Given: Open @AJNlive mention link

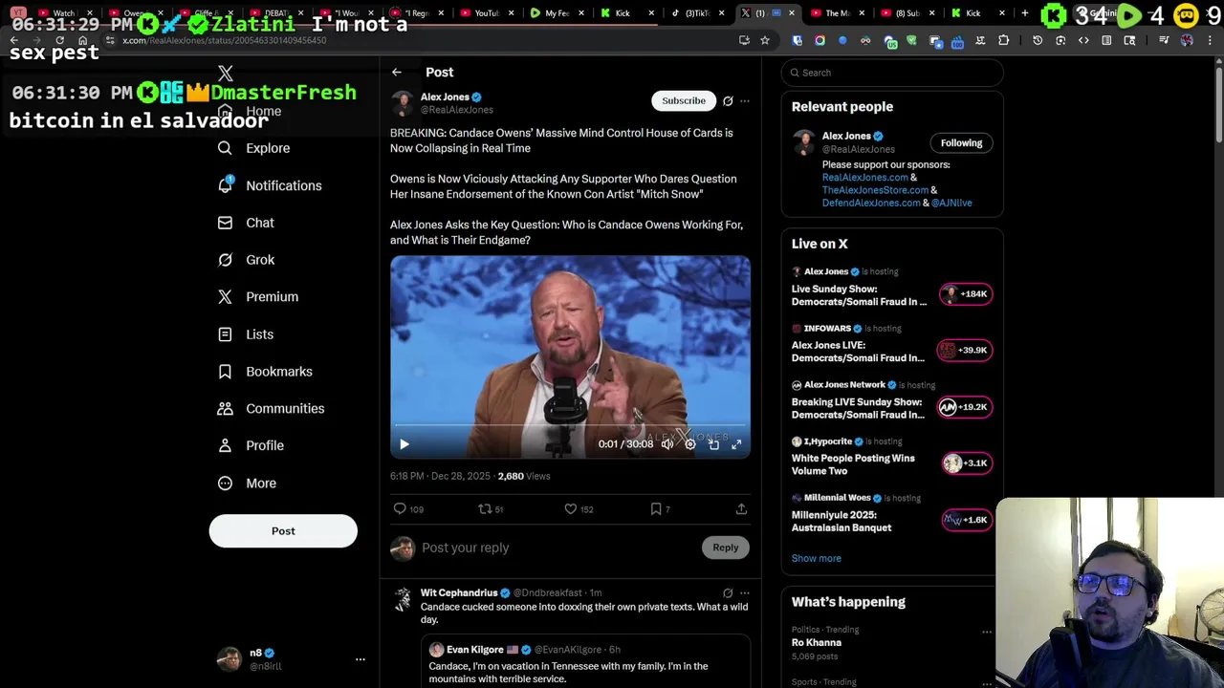Looking at the screenshot, I should (951, 203).
